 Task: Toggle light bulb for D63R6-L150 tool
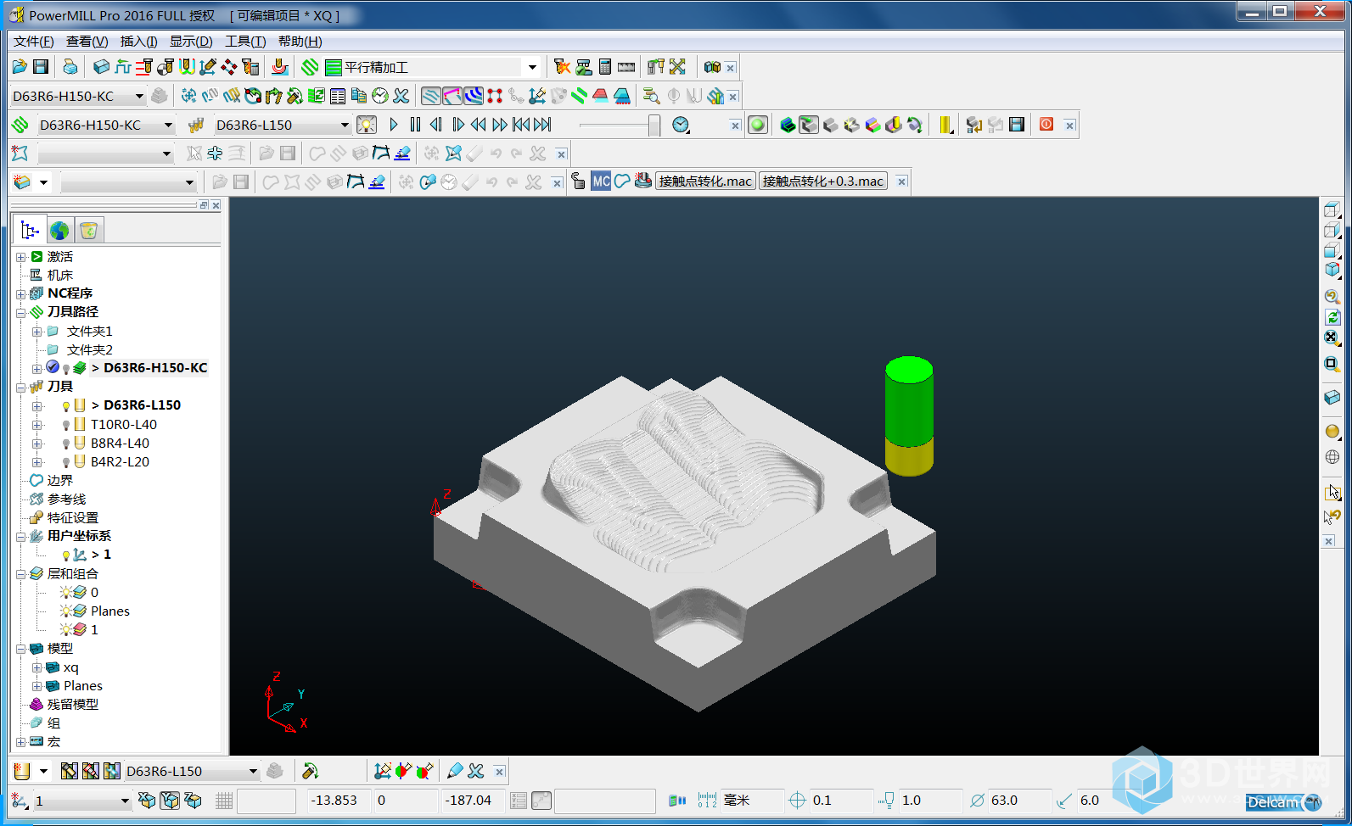66,406
